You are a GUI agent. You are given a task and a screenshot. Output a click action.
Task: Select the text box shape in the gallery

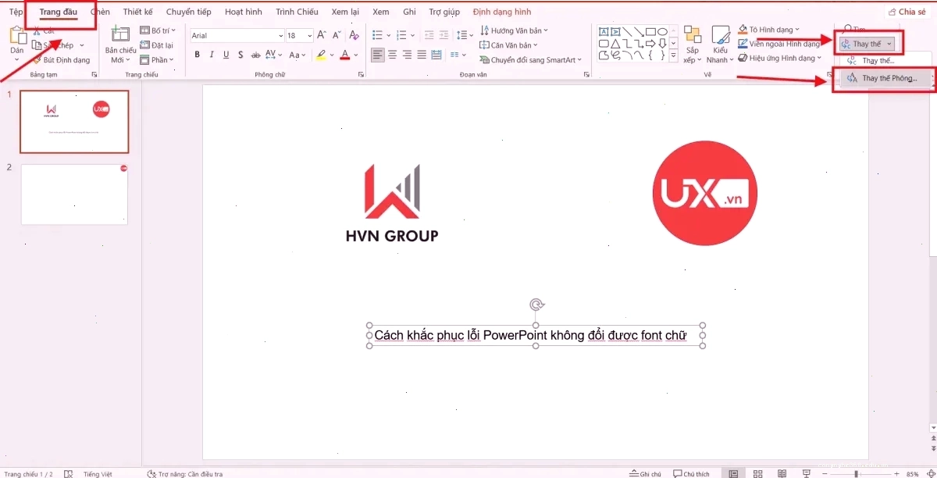[x=604, y=31]
